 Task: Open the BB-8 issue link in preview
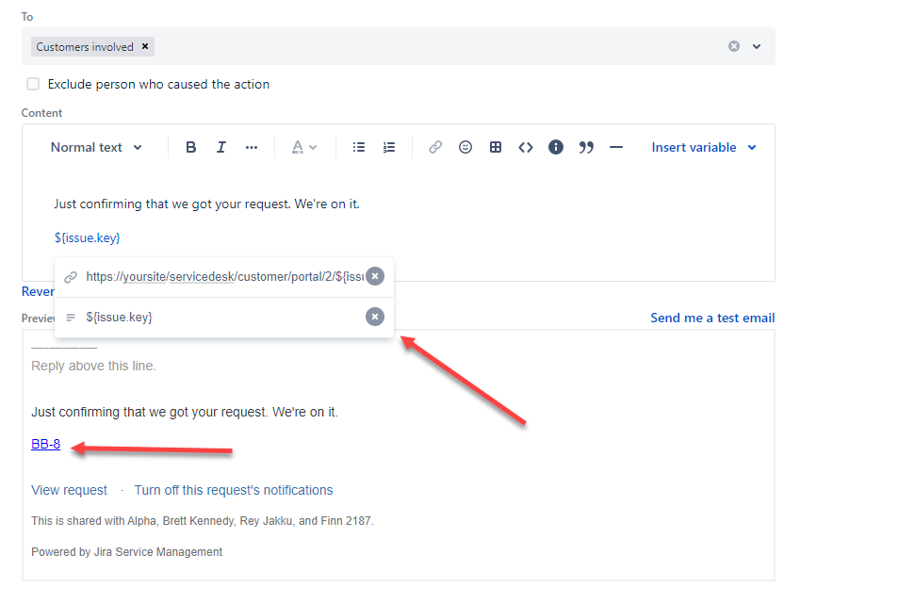[x=46, y=444]
